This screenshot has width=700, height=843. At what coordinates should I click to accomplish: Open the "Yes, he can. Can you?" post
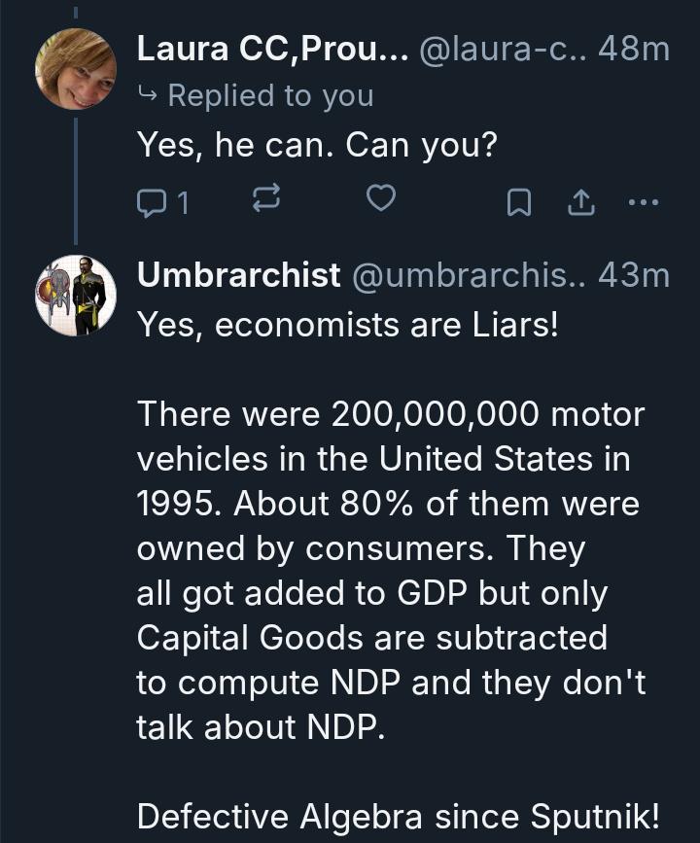point(317,146)
